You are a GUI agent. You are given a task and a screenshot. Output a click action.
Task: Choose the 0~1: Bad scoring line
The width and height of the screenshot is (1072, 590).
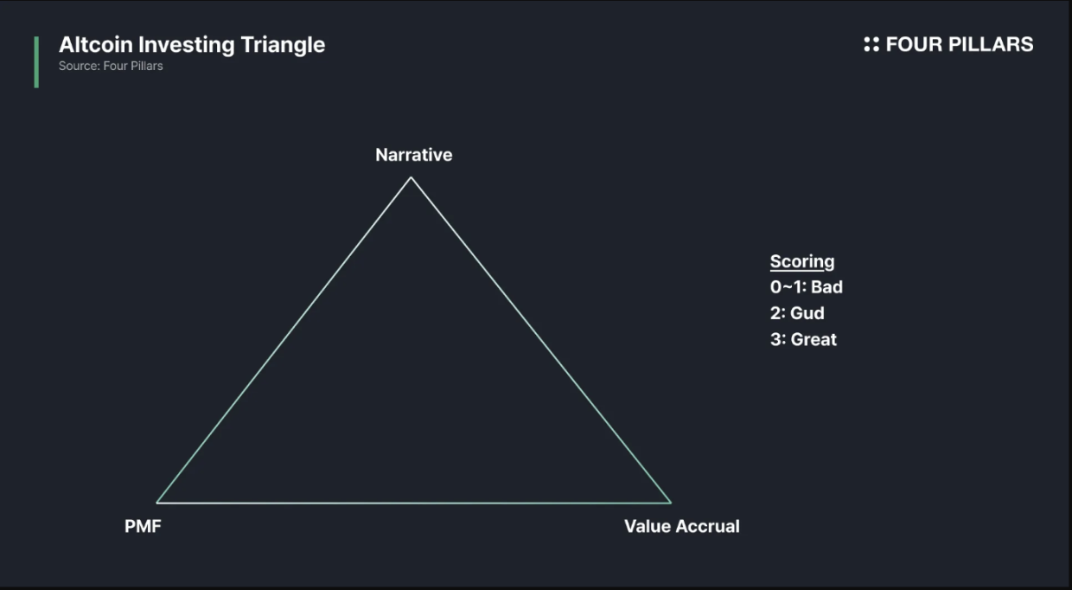coord(806,287)
